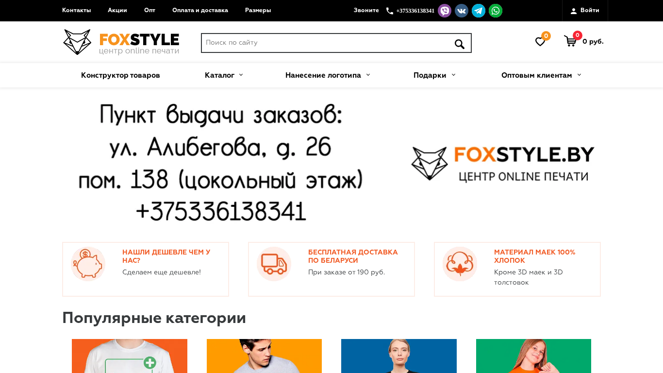The width and height of the screenshot is (663, 373).
Task: Click the Звоните label
Action: [366, 10]
